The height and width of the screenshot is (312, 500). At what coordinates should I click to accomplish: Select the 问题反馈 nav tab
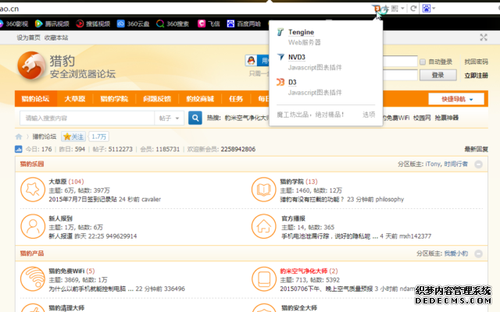[157, 99]
